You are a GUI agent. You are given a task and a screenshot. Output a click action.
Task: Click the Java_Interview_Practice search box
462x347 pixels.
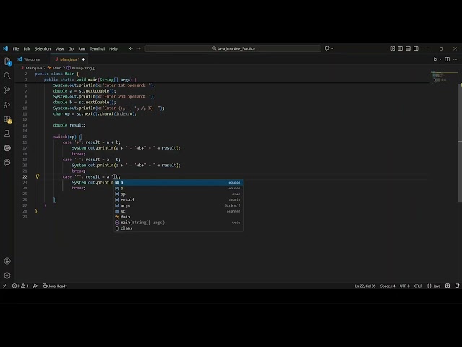pyautogui.click(x=232, y=48)
